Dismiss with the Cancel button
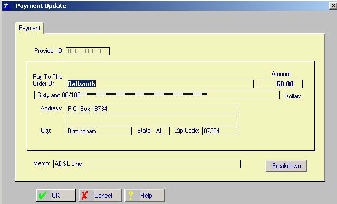 click(100, 196)
